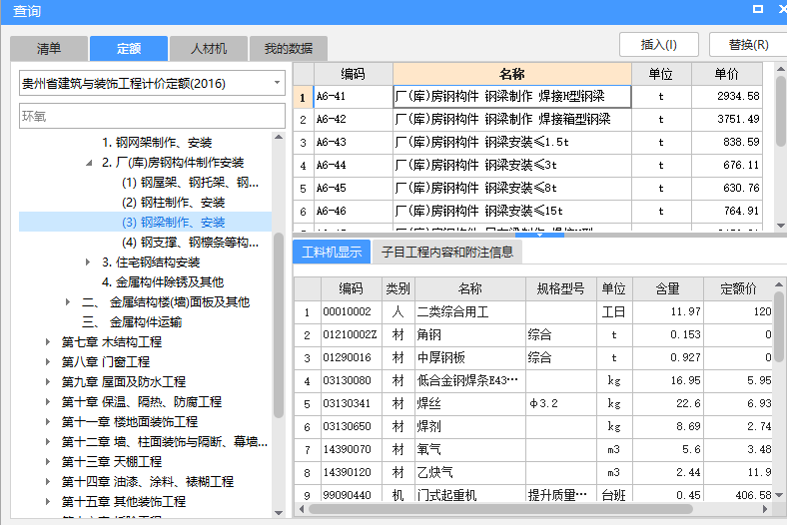Click the 含量 column header
Viewport: 787px width, 525px height.
click(667, 288)
